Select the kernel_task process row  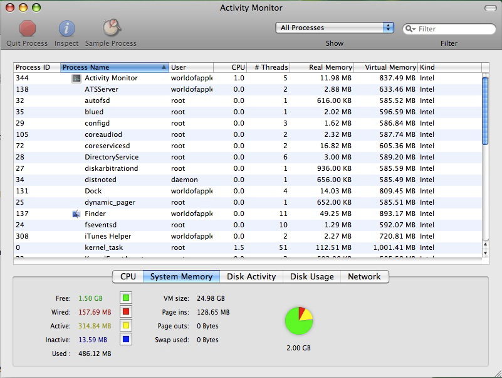coord(248,248)
